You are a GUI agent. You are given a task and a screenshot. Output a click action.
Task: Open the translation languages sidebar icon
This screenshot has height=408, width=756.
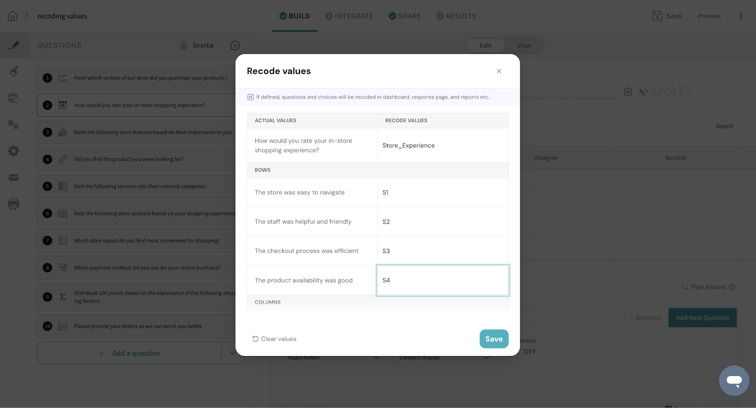tap(14, 124)
